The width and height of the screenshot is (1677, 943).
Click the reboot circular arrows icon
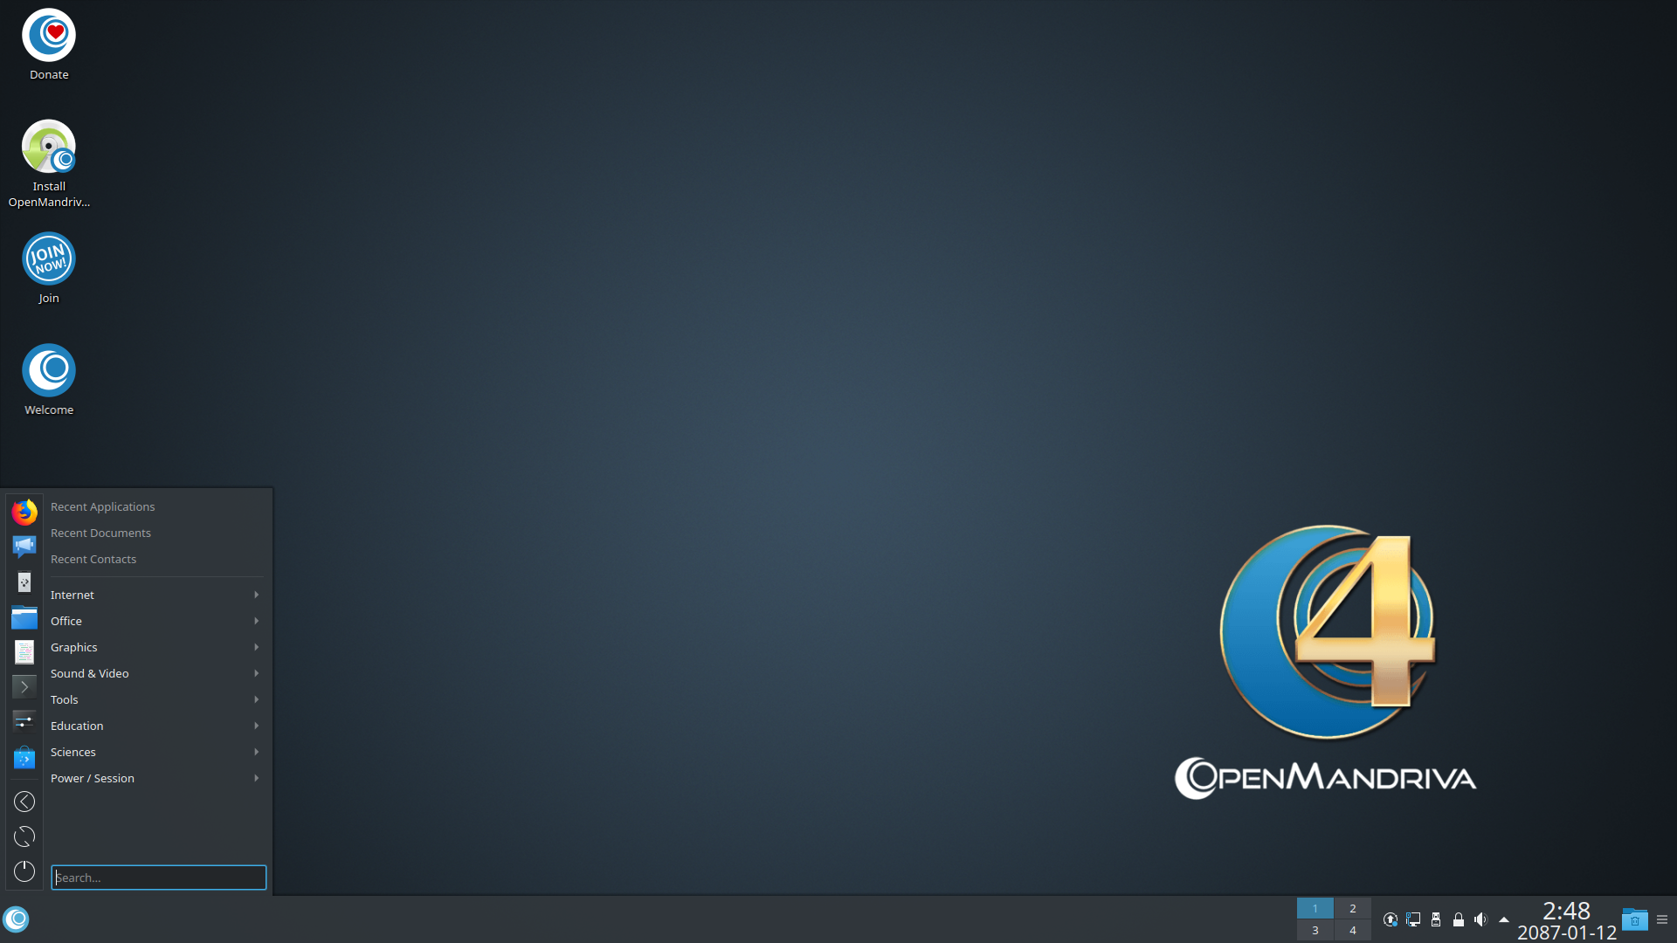(x=24, y=836)
